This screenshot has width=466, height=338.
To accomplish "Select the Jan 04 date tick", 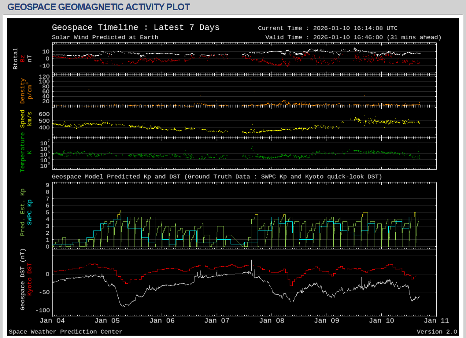I will click(x=52, y=321).
